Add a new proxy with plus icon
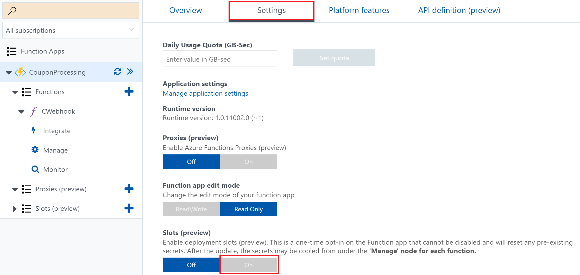This screenshot has width=580, height=275. coord(129,189)
